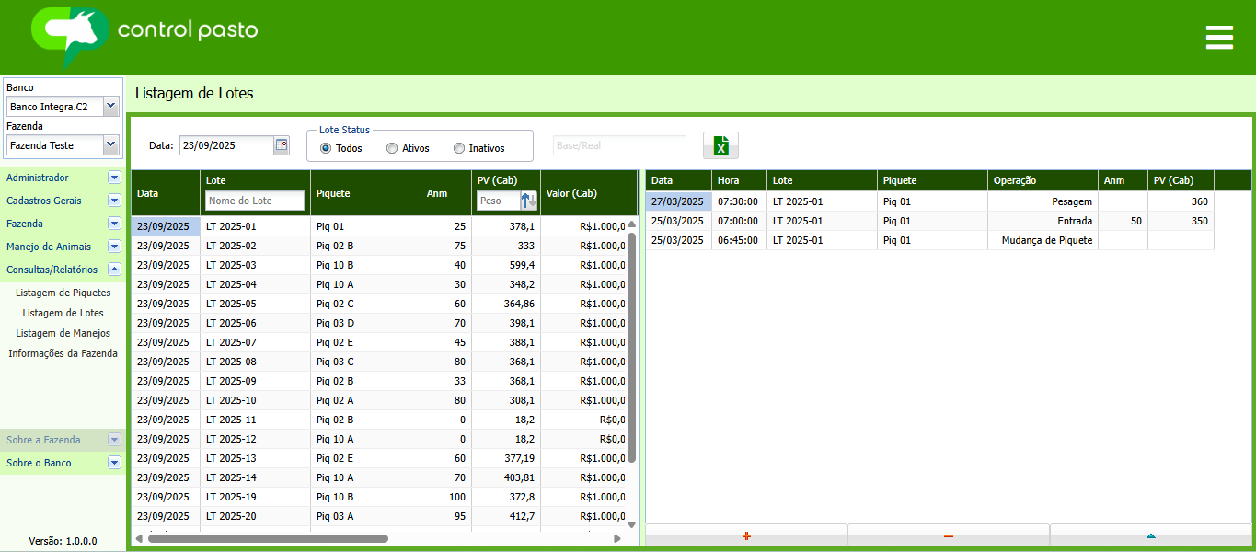Click the Versão: 1.0.0.0 label
This screenshot has height=552, width=1256.
(63, 541)
